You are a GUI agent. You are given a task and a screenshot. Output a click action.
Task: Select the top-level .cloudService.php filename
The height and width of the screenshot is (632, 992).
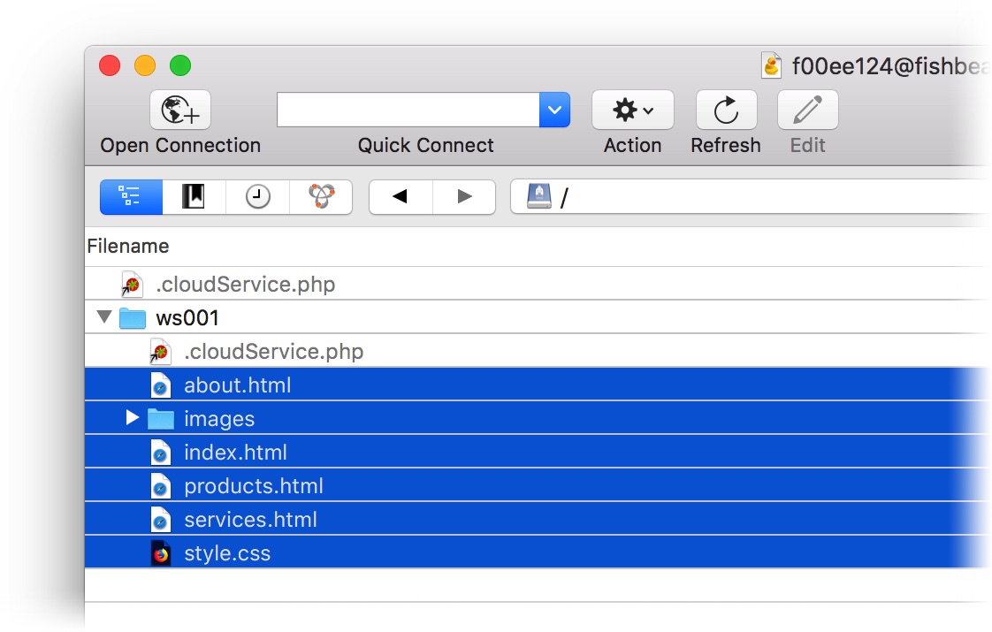[x=246, y=284]
